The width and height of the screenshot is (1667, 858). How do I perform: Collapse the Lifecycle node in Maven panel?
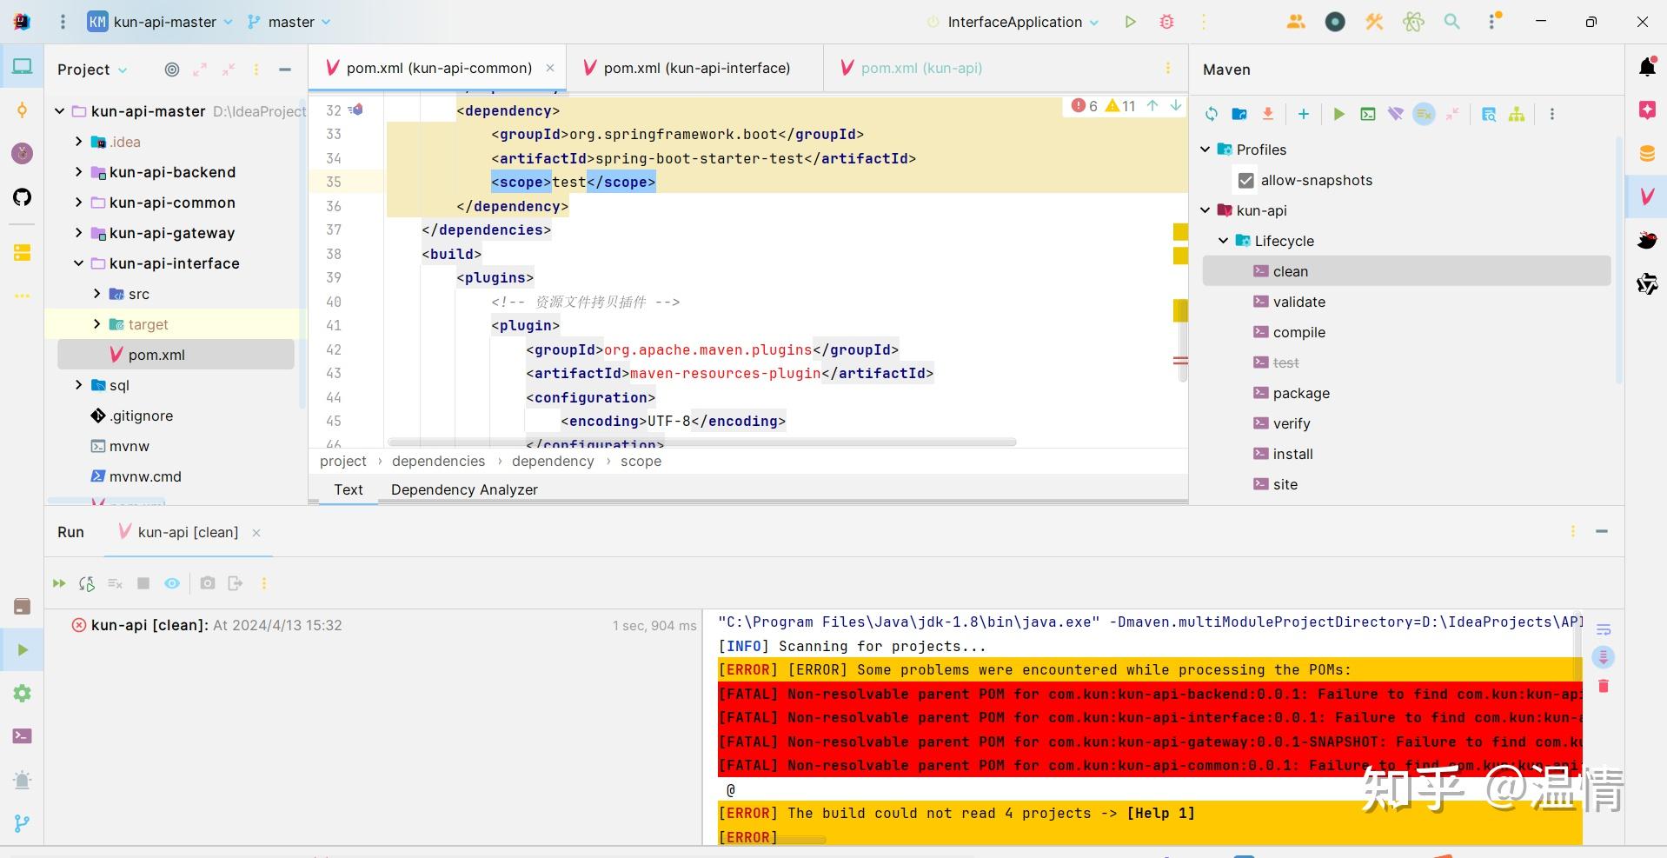click(1223, 241)
